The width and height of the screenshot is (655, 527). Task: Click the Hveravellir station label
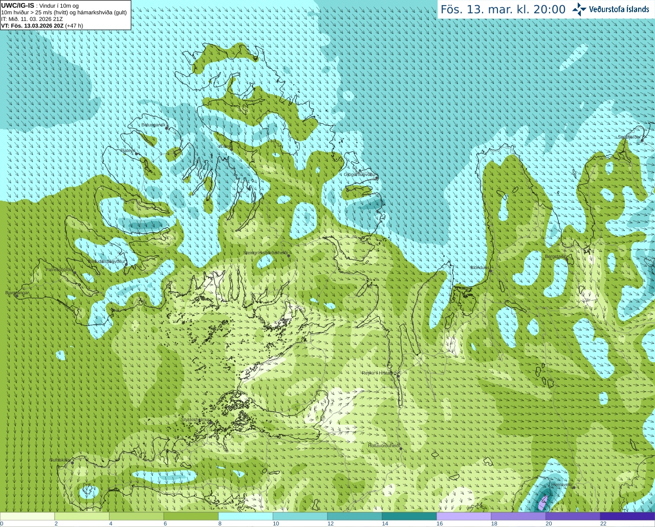[x=561, y=484]
